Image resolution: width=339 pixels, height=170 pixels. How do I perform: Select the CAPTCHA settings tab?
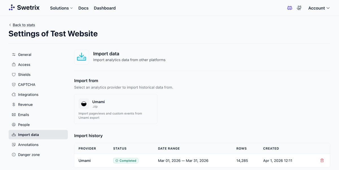pos(38,85)
